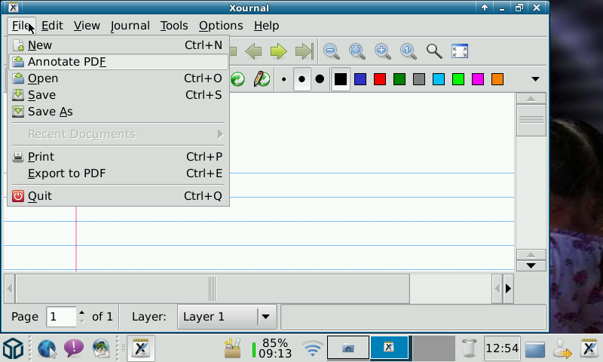
Task: Launch the web browser globe icon
Action: [47, 348]
